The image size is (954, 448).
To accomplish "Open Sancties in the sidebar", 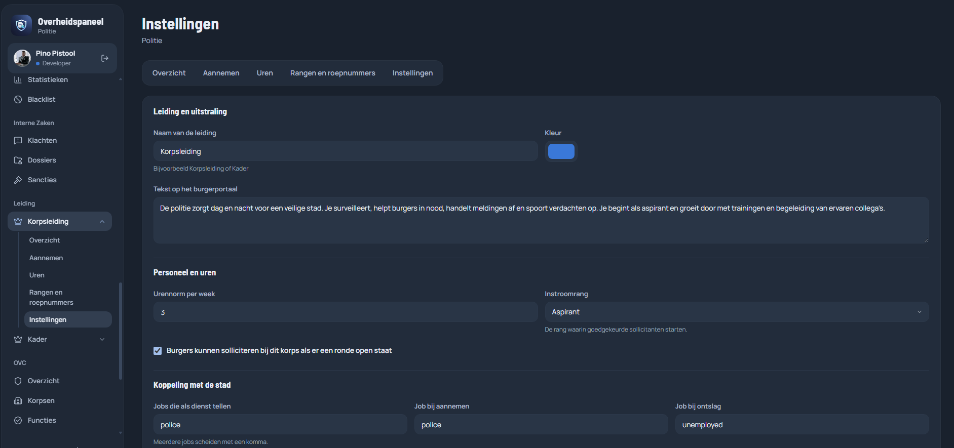I will 60,180.
